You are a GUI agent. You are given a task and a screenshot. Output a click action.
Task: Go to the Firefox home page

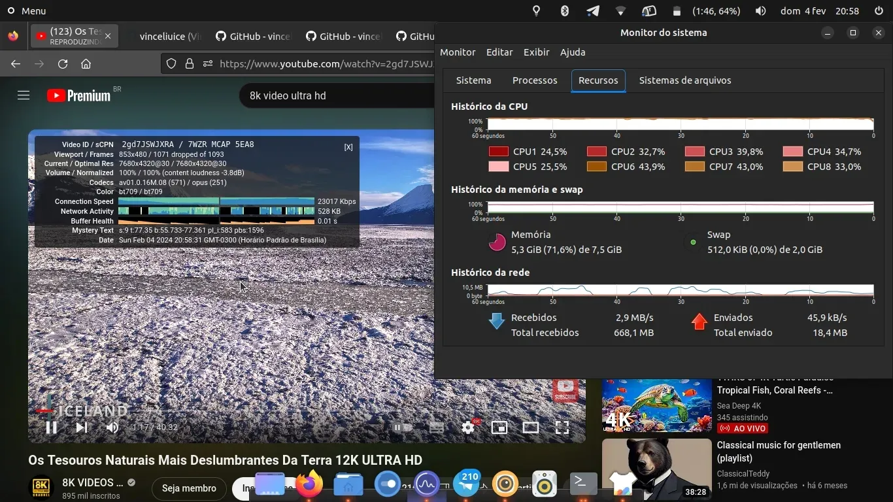pos(86,64)
